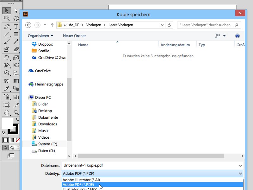Select the Artboard tool
This screenshot has width=253, height=190.
pos(7,105)
